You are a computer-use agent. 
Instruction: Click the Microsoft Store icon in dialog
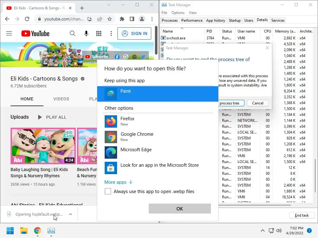point(111,168)
